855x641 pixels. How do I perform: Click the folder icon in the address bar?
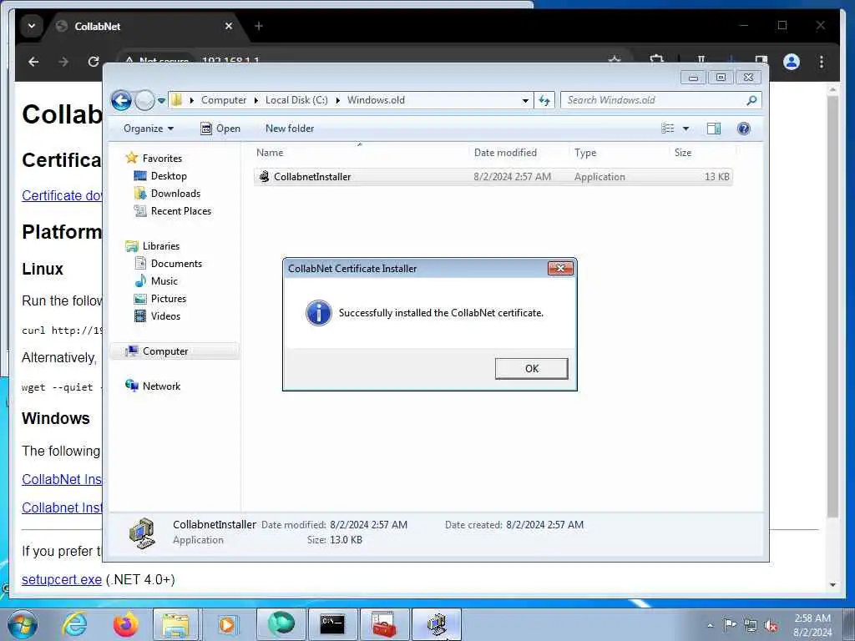[177, 100]
